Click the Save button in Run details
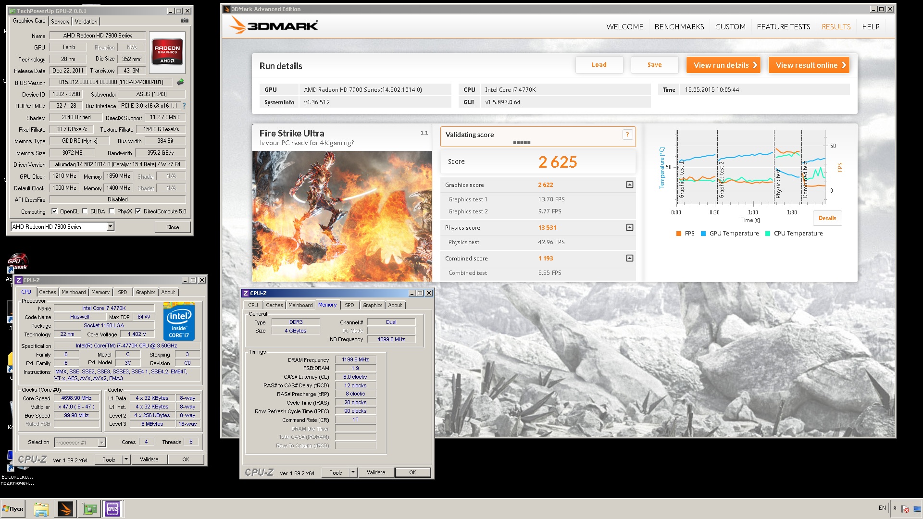The image size is (923, 519). tap(654, 65)
